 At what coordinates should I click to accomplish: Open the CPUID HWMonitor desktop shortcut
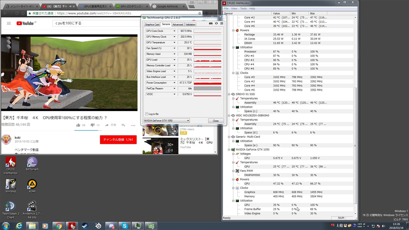pos(10,166)
